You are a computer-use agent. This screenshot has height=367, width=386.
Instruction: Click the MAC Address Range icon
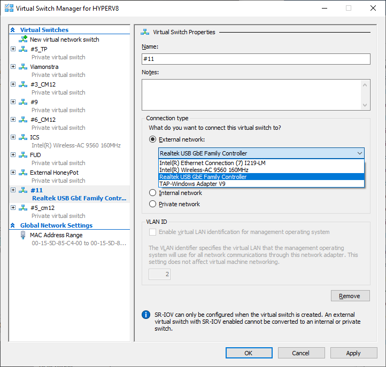23,235
